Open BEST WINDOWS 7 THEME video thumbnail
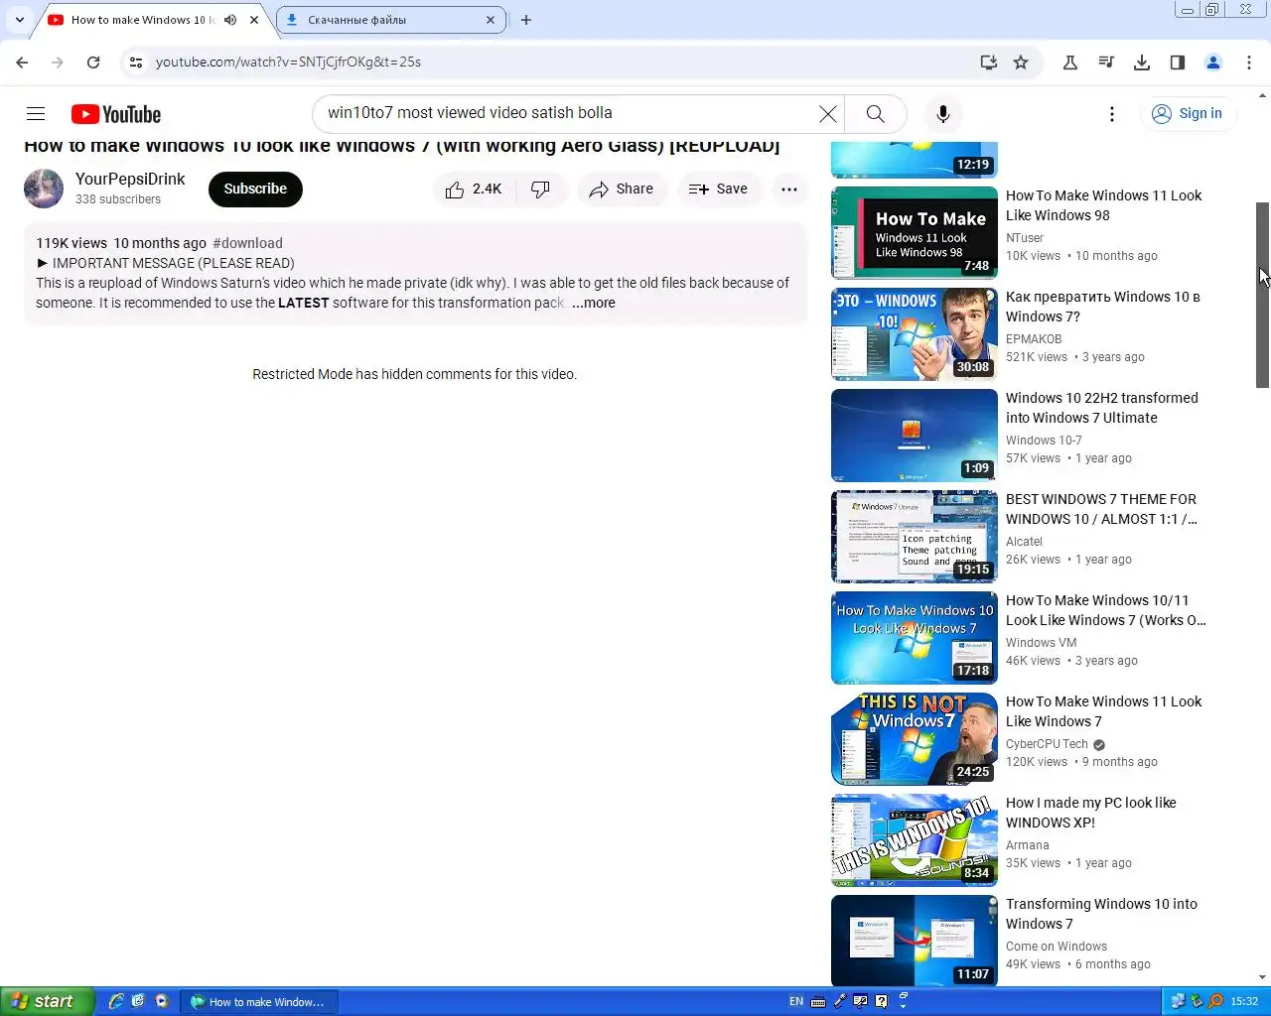 915,536
